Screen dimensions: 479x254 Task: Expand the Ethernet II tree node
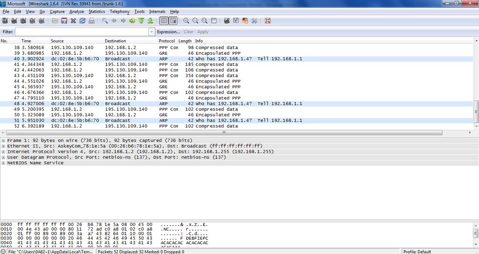(x=3, y=146)
